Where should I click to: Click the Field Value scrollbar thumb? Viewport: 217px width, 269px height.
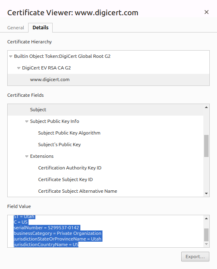207,235
